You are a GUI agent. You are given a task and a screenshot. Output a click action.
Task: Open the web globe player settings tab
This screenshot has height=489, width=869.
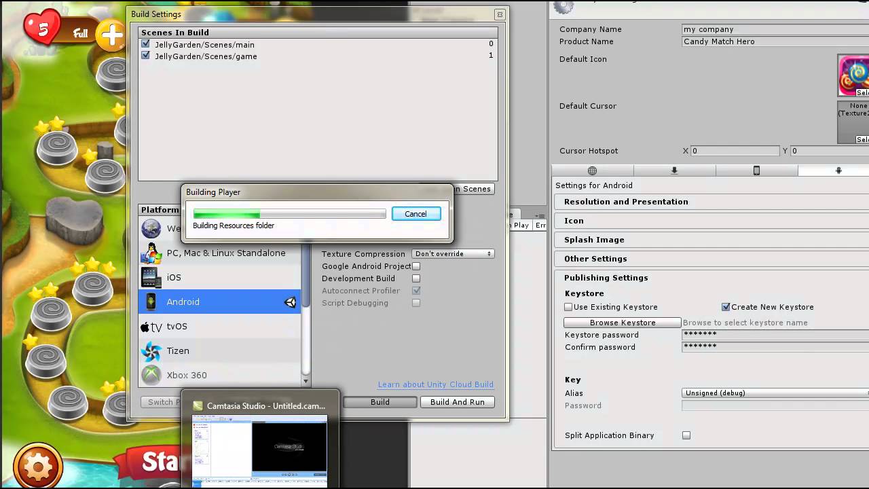[593, 170]
